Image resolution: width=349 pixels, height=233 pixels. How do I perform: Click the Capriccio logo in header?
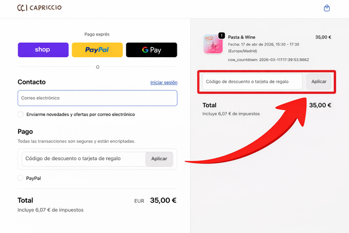tap(40, 8)
